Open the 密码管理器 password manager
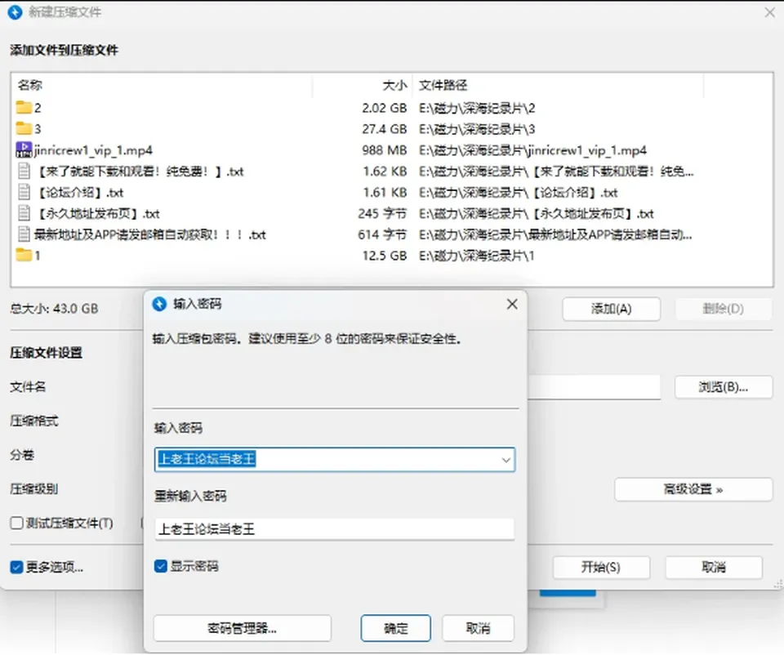The image size is (784, 655). coord(242,628)
